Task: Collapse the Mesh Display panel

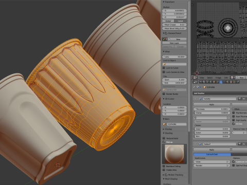Action: point(164,179)
